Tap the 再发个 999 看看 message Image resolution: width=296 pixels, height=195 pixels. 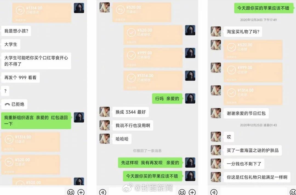(x=20, y=78)
